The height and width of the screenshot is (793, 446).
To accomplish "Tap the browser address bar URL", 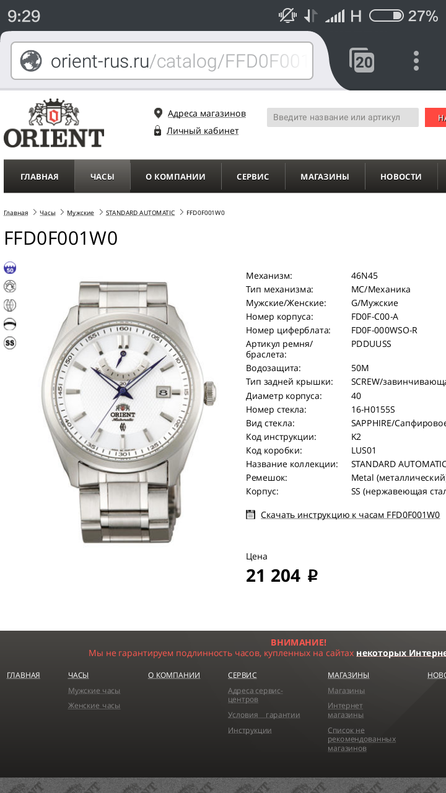I will click(x=179, y=61).
